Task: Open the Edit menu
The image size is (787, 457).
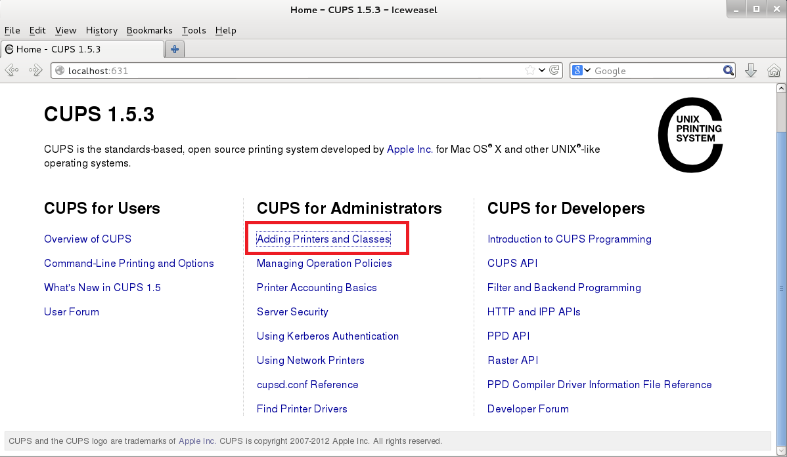Action: click(x=37, y=31)
